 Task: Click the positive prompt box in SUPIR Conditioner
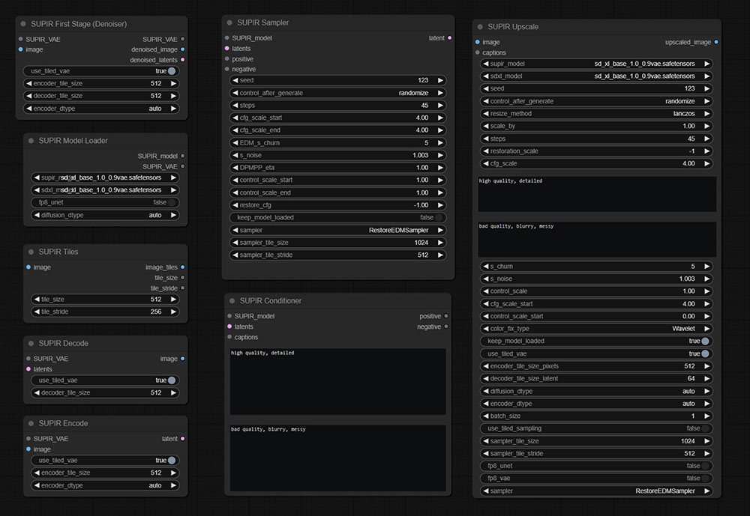click(337, 381)
